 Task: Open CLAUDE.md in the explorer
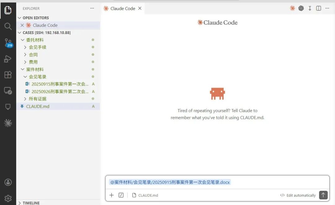click(58, 106)
